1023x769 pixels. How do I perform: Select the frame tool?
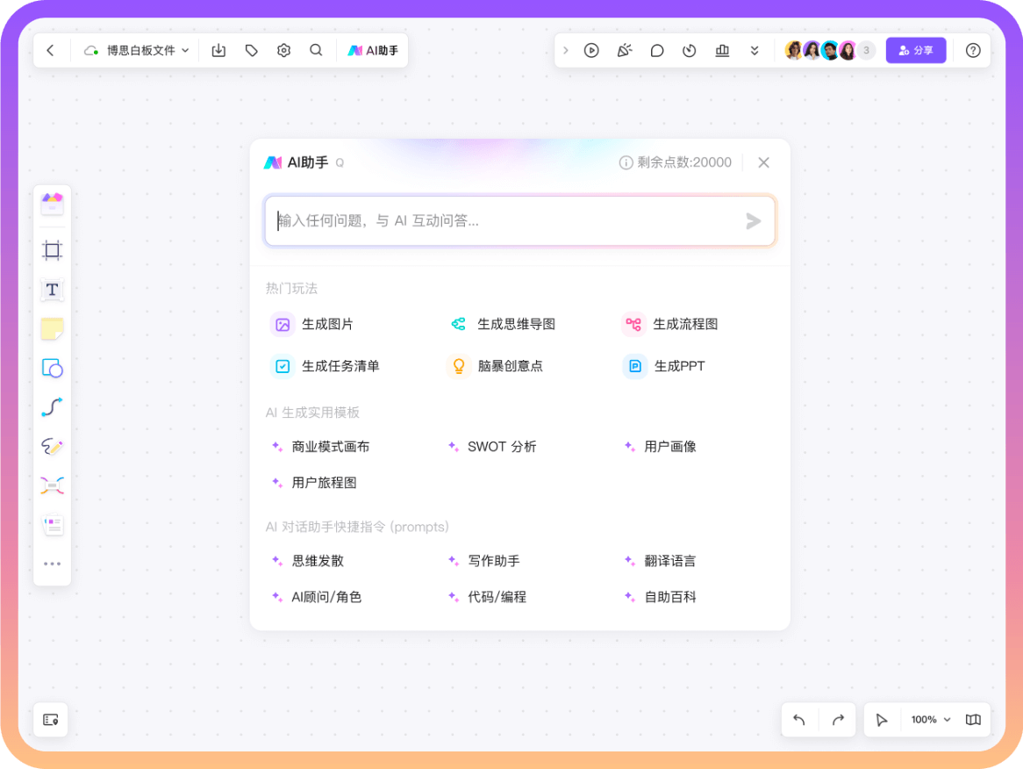pyautogui.click(x=52, y=250)
